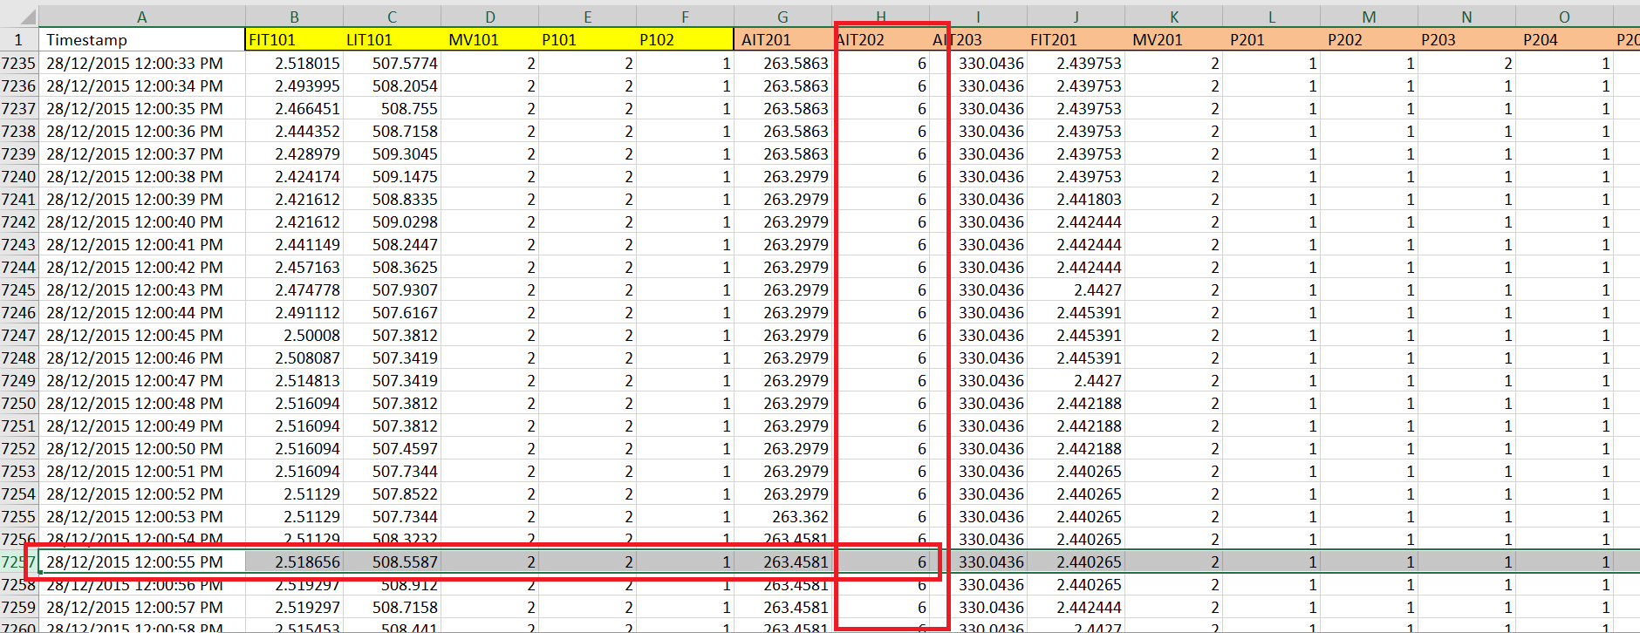The height and width of the screenshot is (633, 1640).
Task: Click the MV201 header cell
Action: click(1173, 40)
